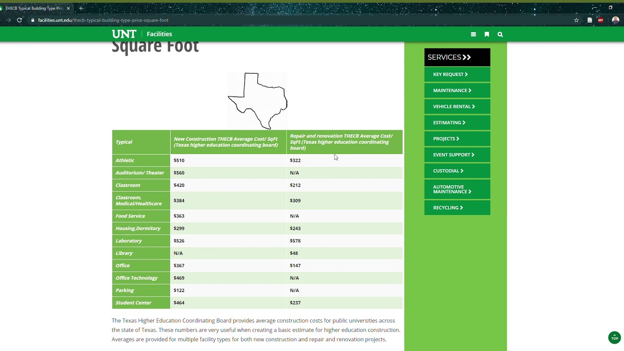Image resolution: width=624 pixels, height=351 pixels.
Task: Click the $212 Classroom renovation cost
Action: (295, 185)
